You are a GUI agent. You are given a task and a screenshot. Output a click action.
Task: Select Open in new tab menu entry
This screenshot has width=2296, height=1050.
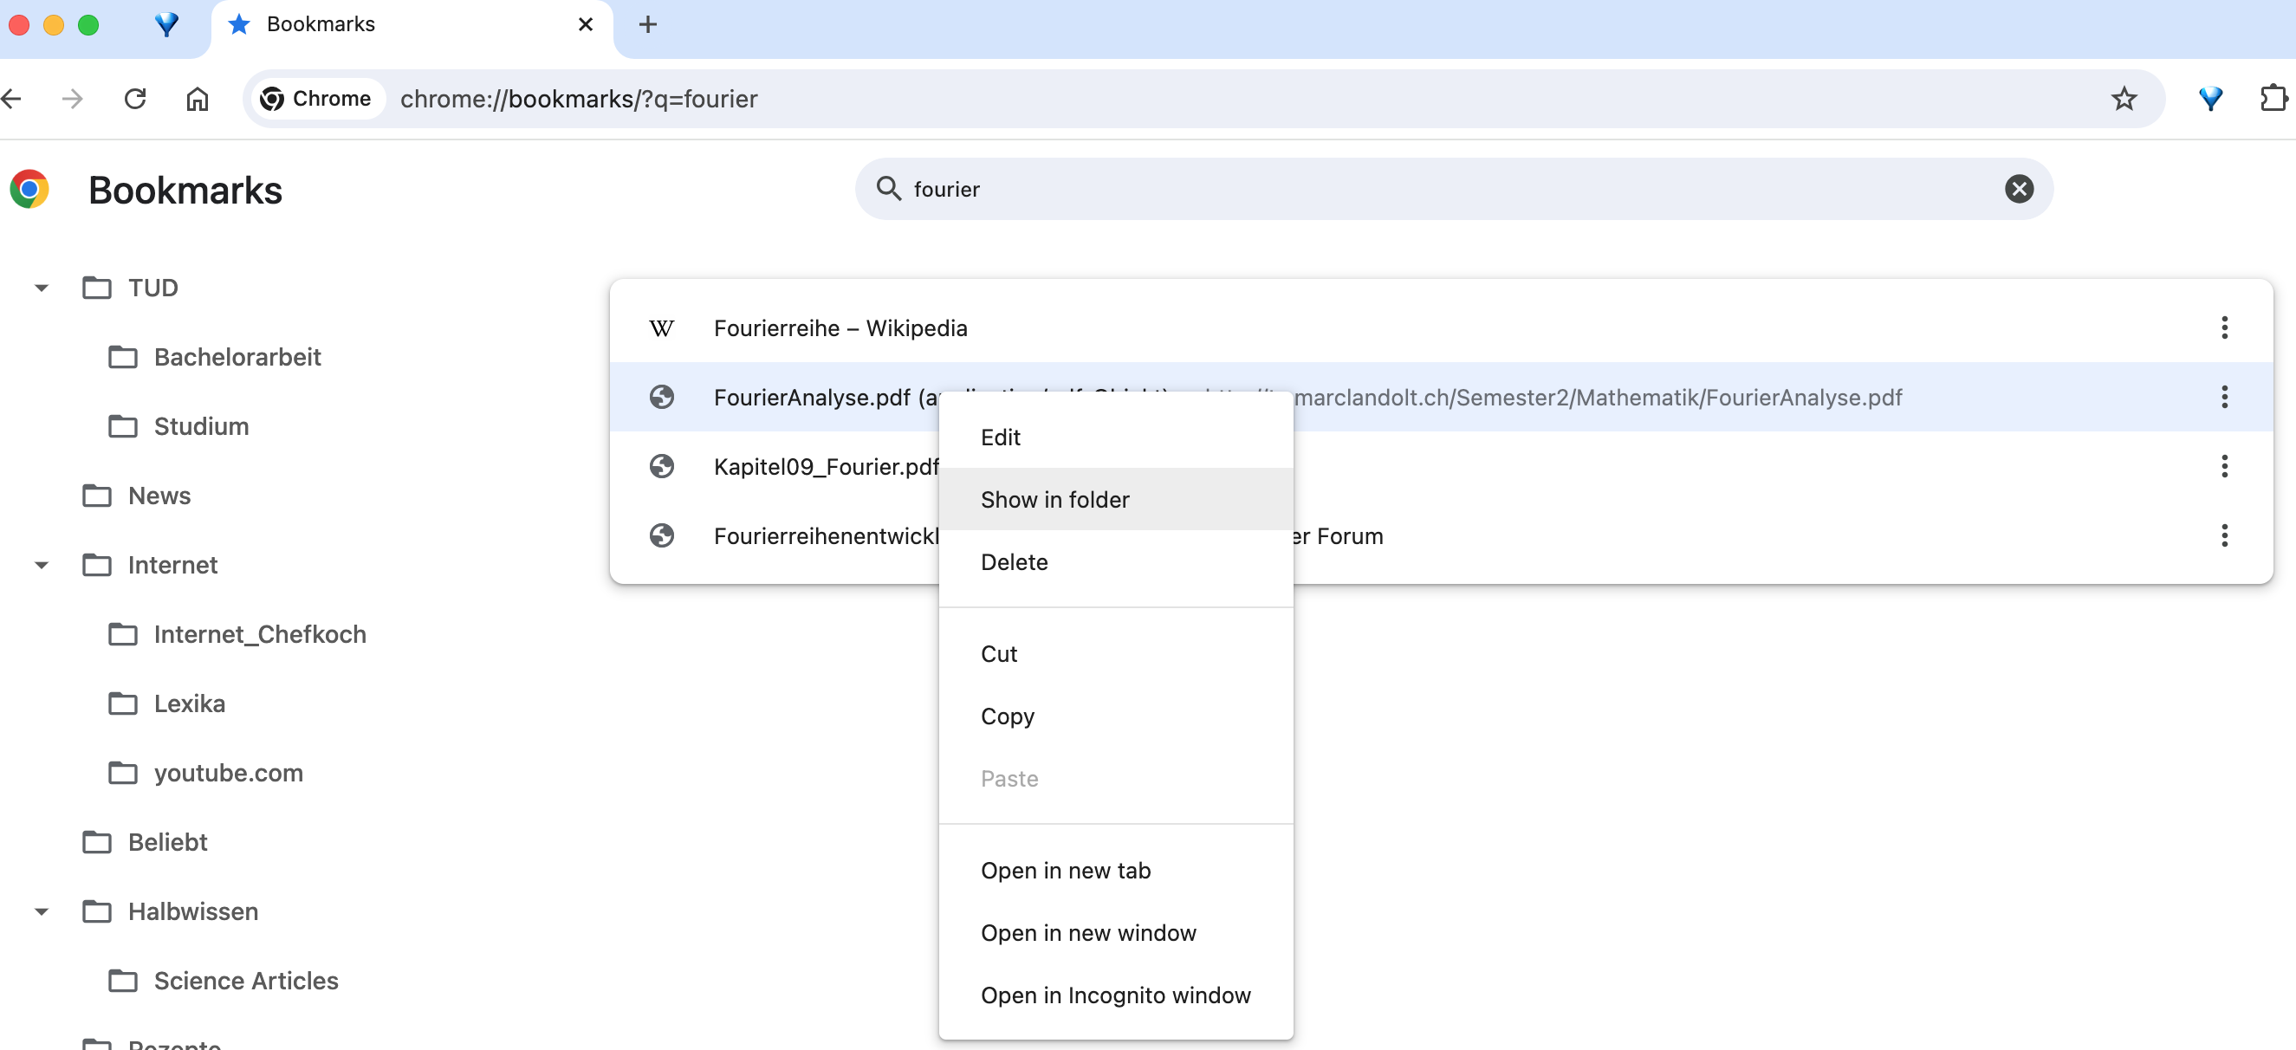[x=1065, y=871]
